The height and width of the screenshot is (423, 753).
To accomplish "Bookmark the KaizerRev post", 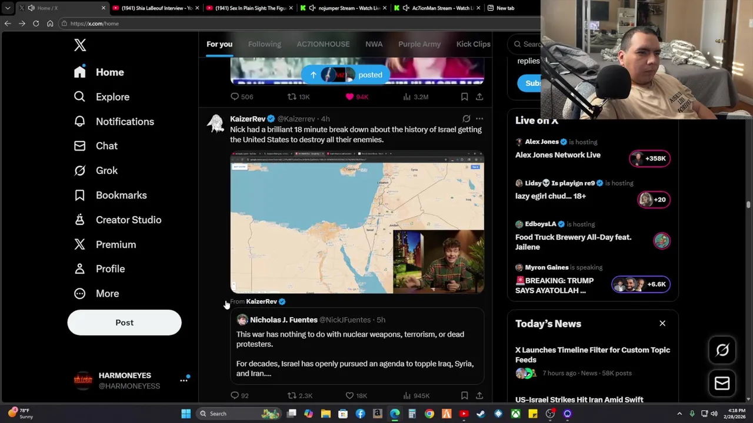I will coord(464,396).
